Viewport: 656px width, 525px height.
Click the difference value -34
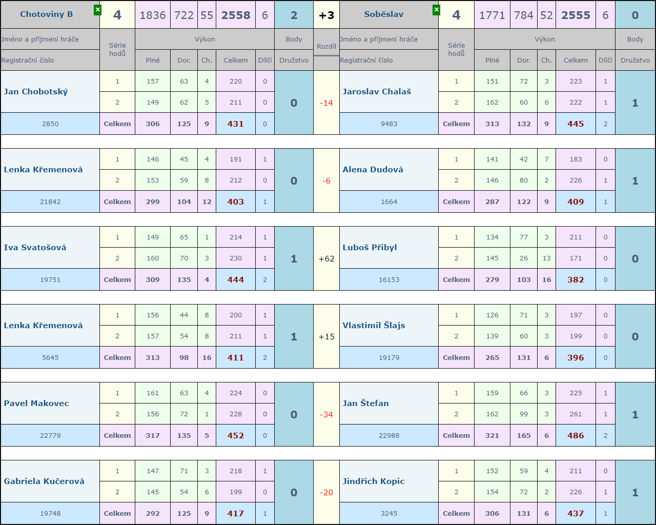326,414
